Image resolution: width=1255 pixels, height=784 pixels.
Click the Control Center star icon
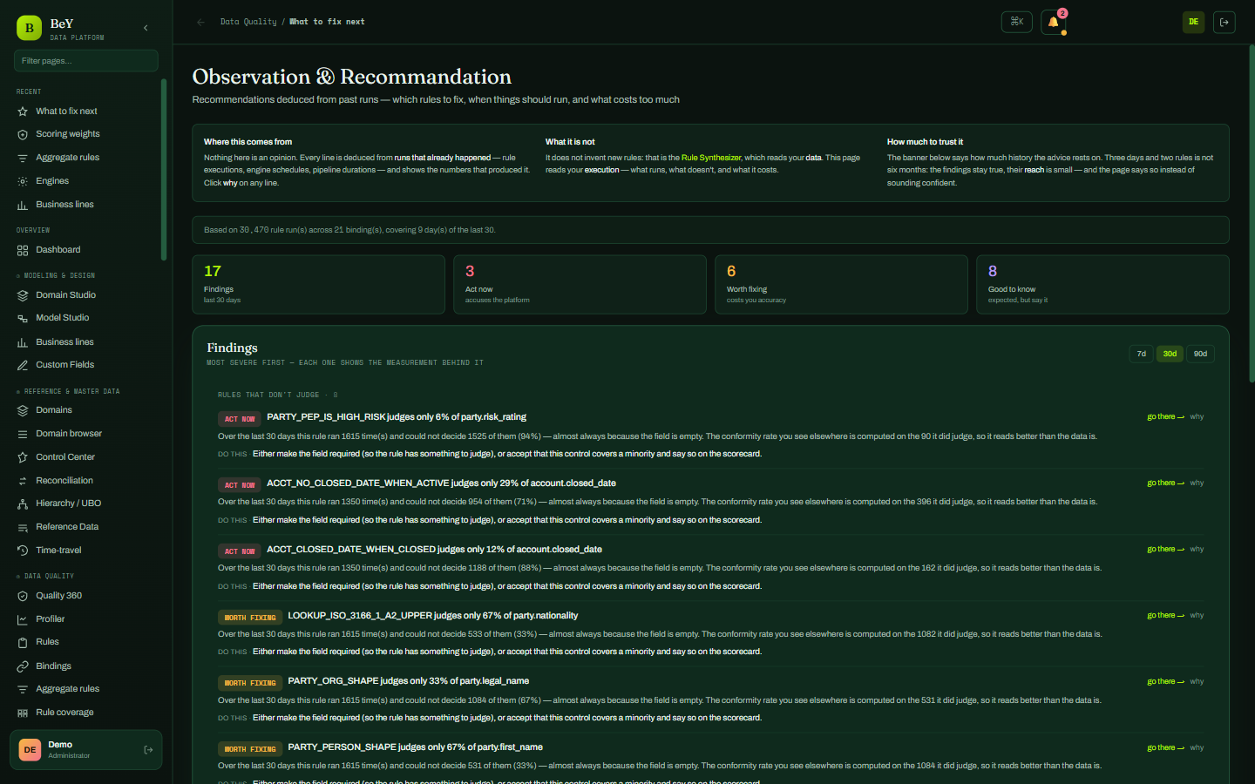tap(23, 457)
